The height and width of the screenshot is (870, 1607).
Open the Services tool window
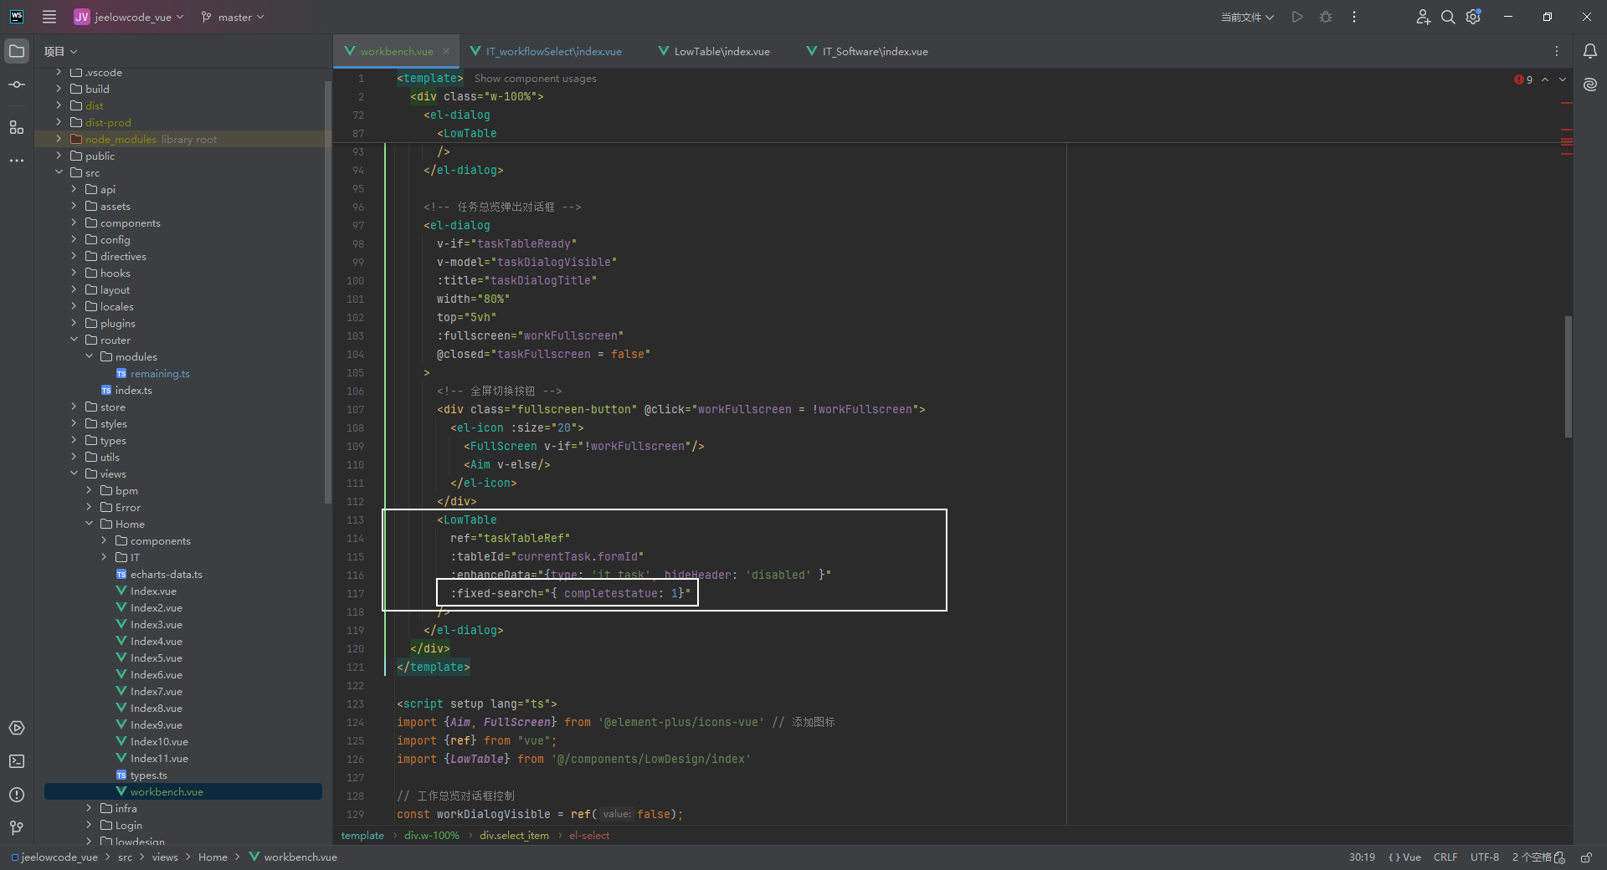point(17,728)
